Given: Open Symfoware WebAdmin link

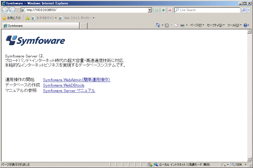Looking at the screenshot, I should (77, 80).
